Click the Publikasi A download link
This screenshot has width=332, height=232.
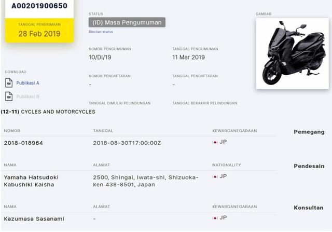tap(27, 83)
